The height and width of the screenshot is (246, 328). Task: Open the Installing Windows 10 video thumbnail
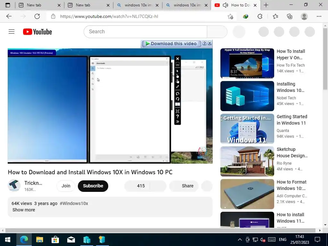click(x=247, y=96)
